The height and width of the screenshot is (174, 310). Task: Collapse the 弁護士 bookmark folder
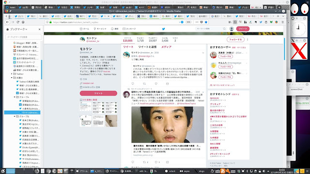point(12,78)
